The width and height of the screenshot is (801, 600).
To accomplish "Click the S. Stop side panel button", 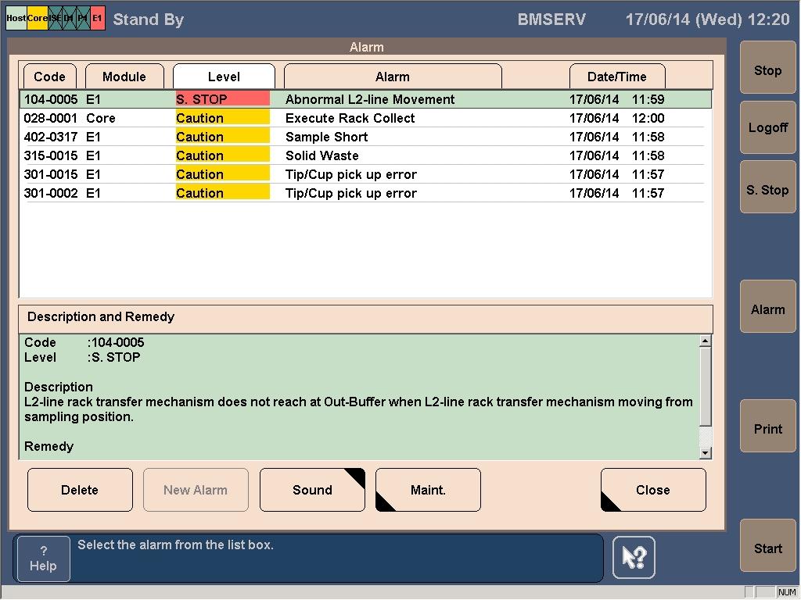I will 768,187.
